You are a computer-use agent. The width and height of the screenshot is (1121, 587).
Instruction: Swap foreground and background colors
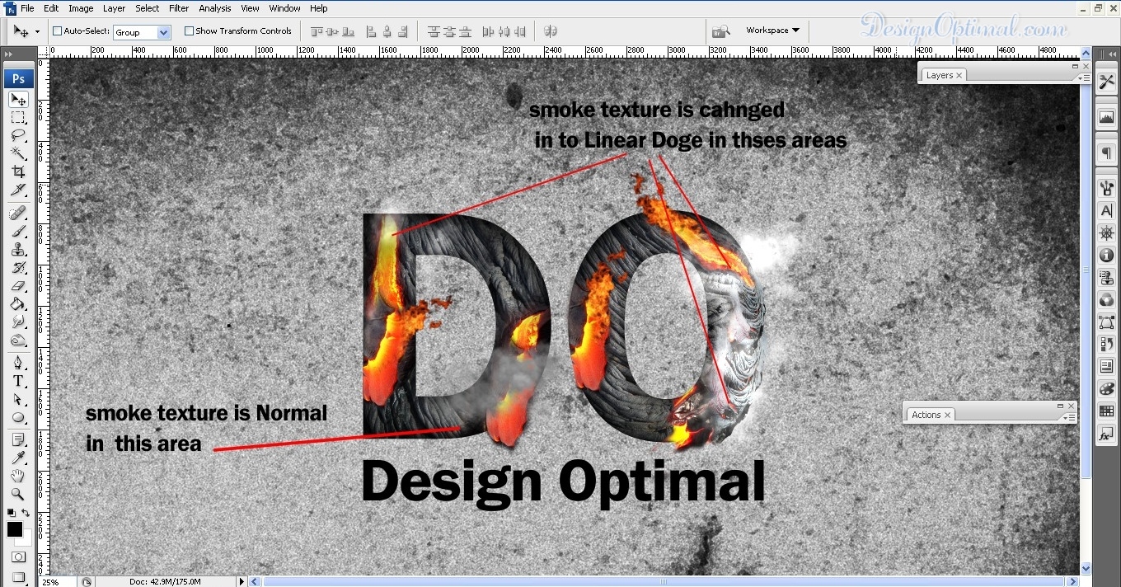(x=26, y=513)
